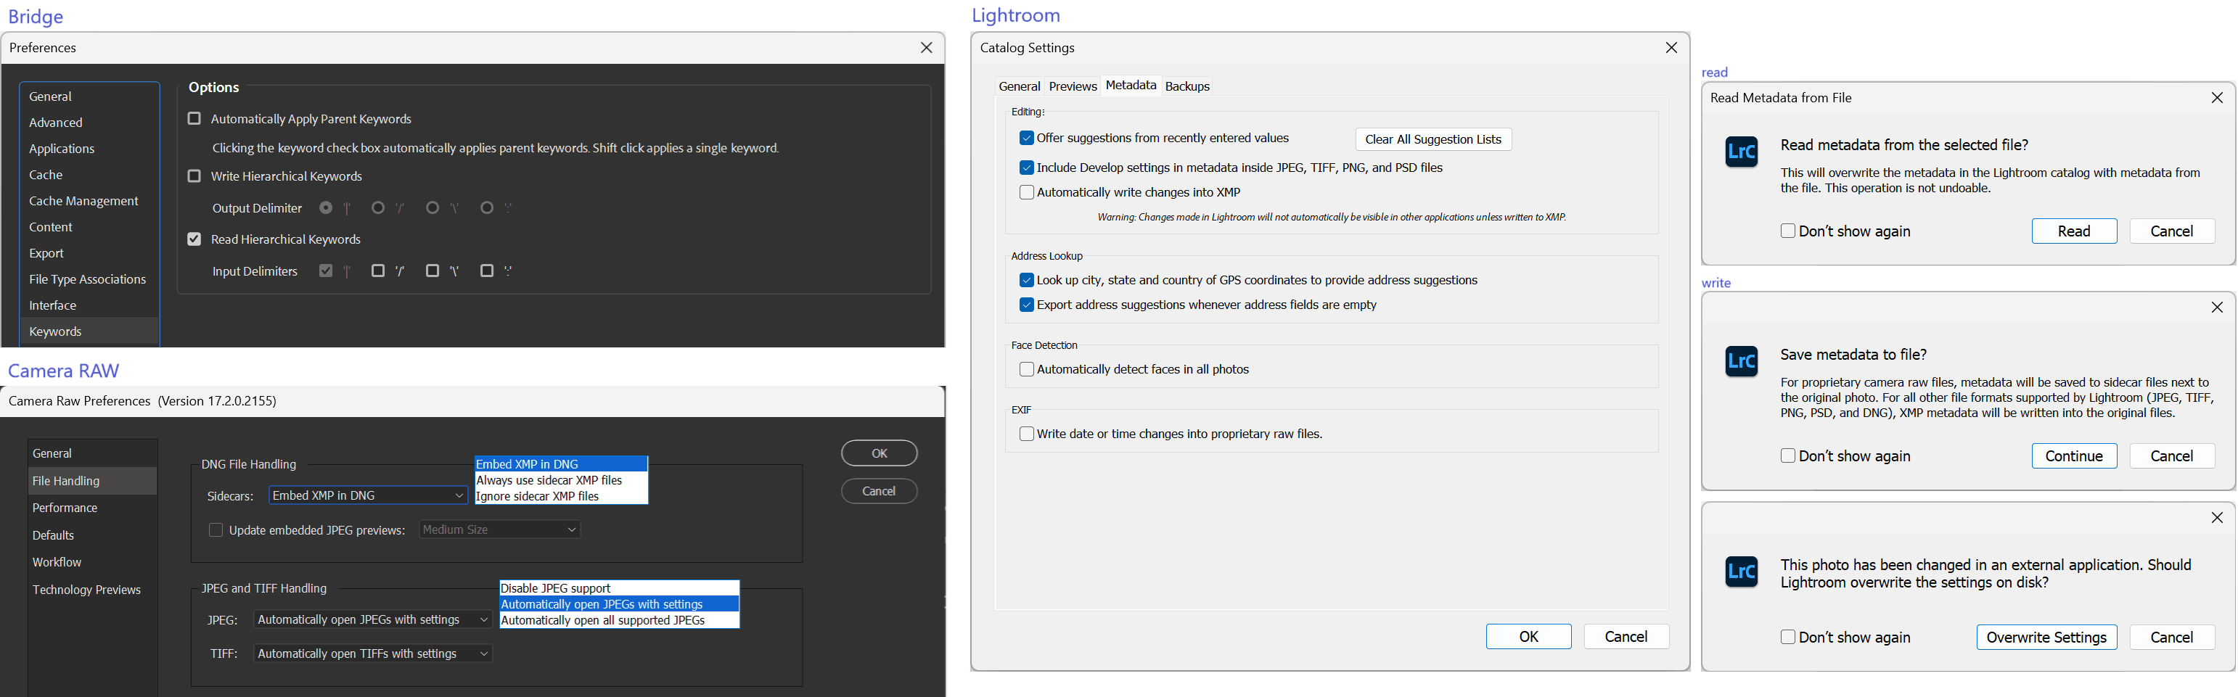Screen dimensions: 2238x697
Task: Choose Disable JPEG support option
Action: 620,588
